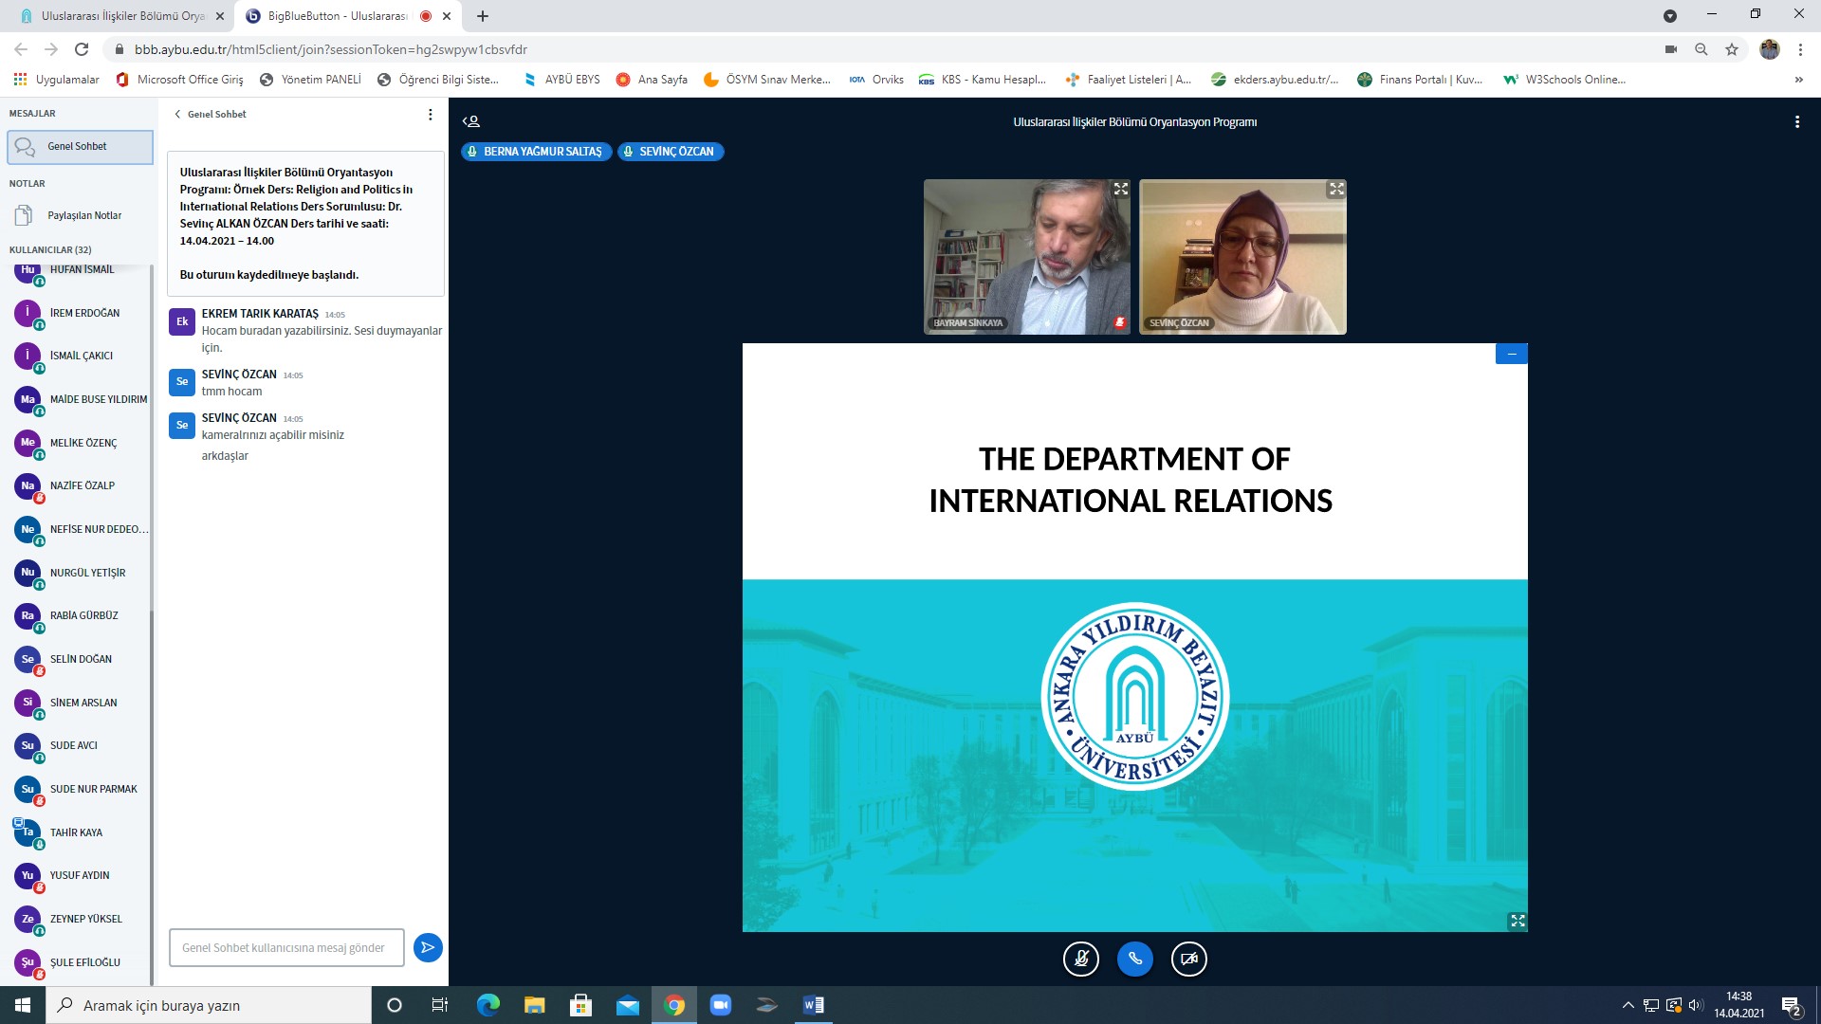This screenshot has width=1821, height=1024.
Task: Select Genel Sohbet in the messages list
Action: (x=80, y=147)
